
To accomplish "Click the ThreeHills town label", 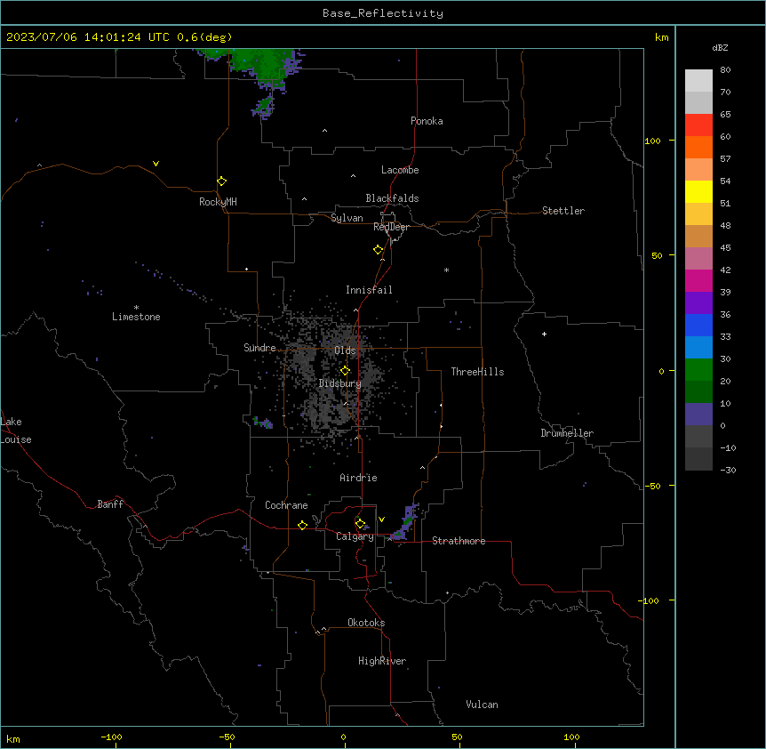I will [x=477, y=372].
